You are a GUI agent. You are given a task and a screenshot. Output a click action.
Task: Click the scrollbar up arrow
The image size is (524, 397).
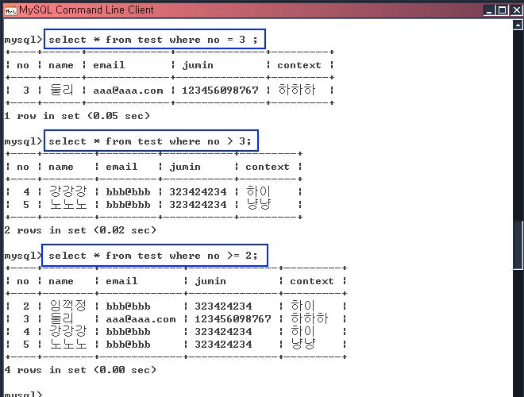(518, 25)
